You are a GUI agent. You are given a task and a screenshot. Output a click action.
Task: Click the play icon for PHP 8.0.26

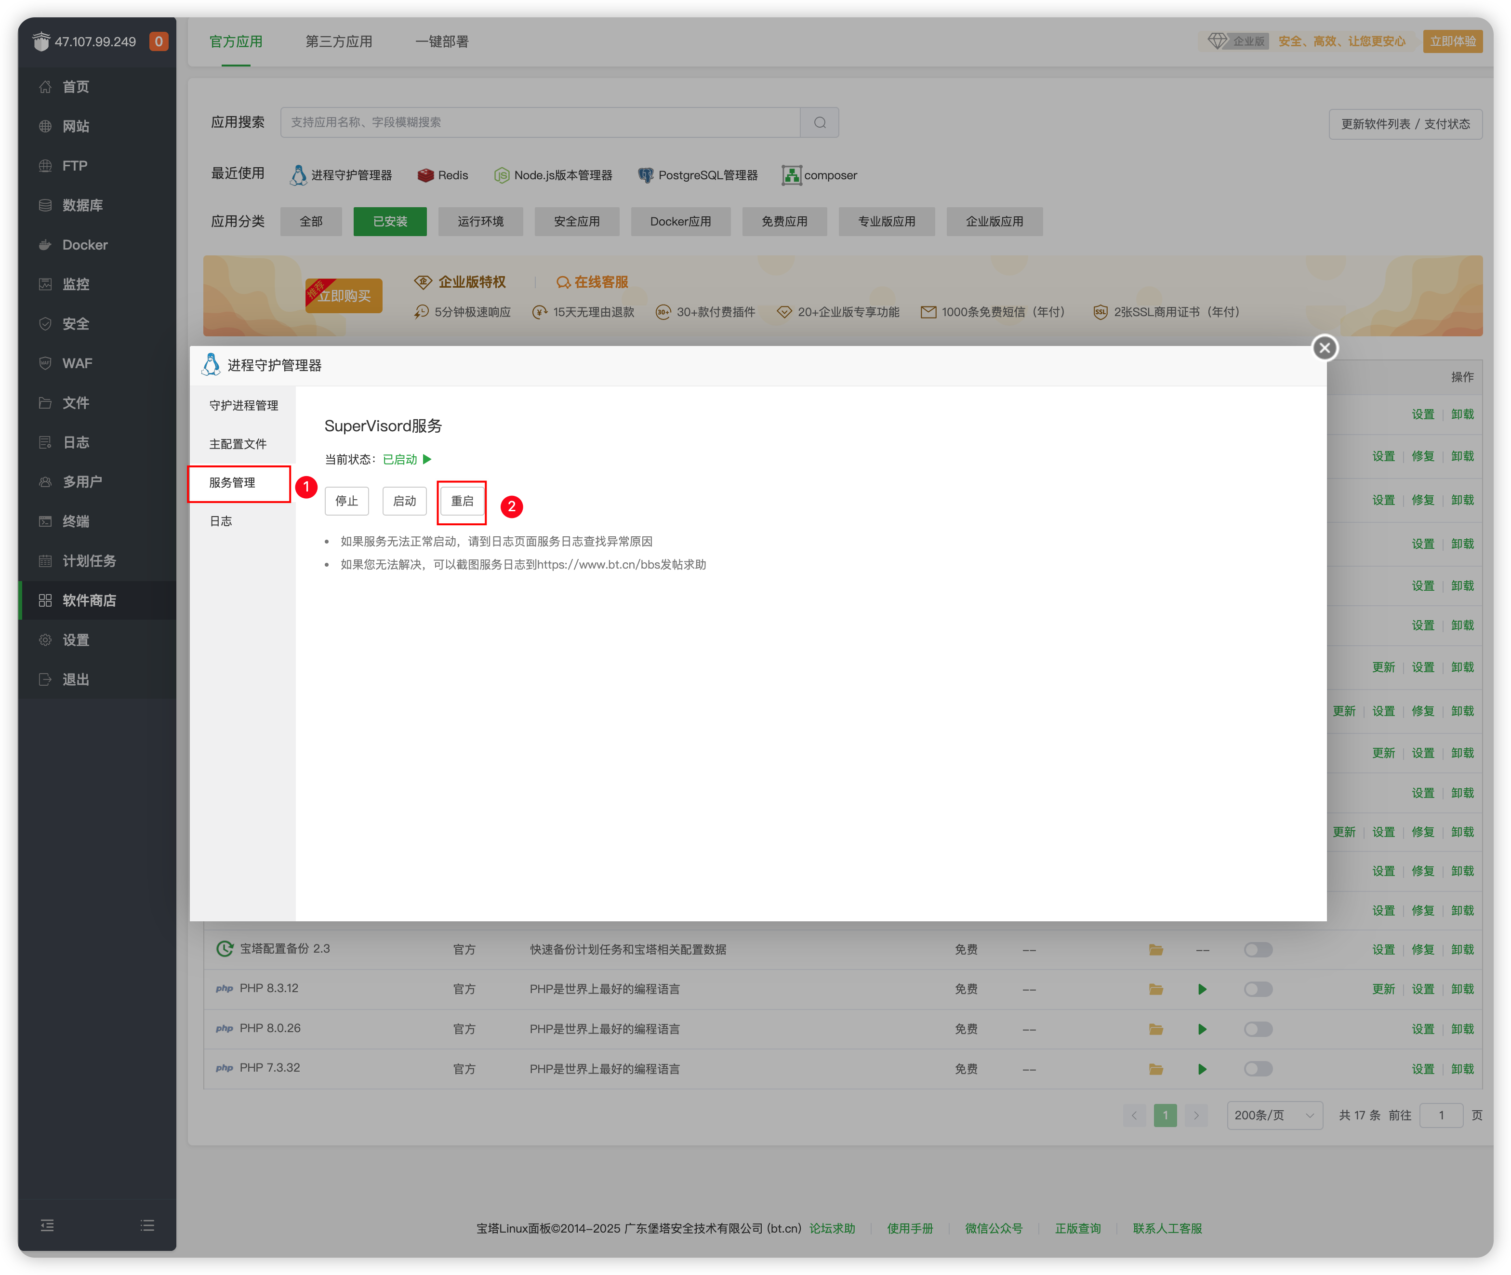tap(1202, 1028)
